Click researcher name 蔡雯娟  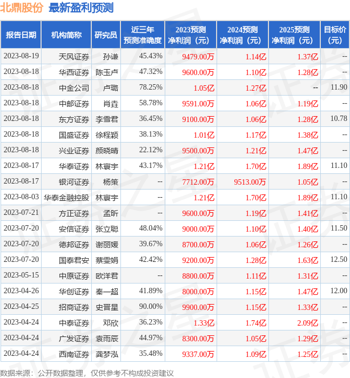tap(107, 261)
